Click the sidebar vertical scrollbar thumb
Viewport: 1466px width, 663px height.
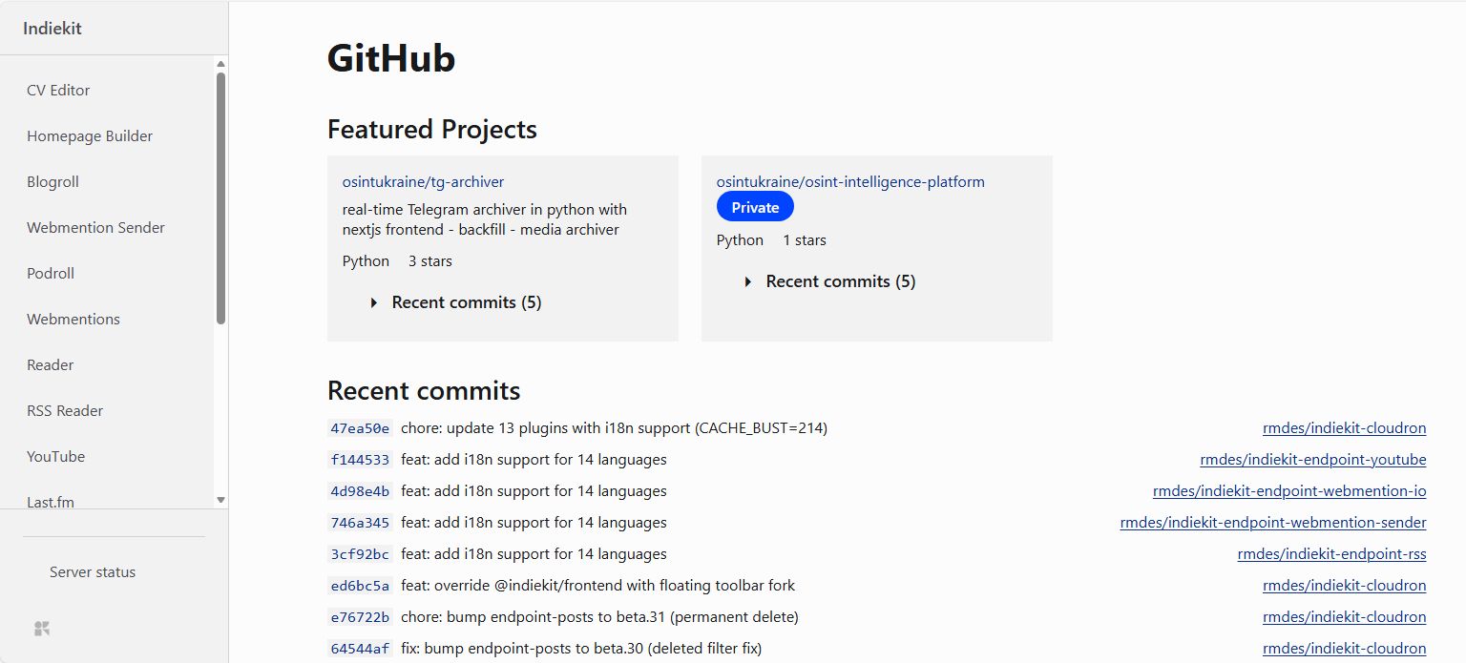click(x=220, y=197)
